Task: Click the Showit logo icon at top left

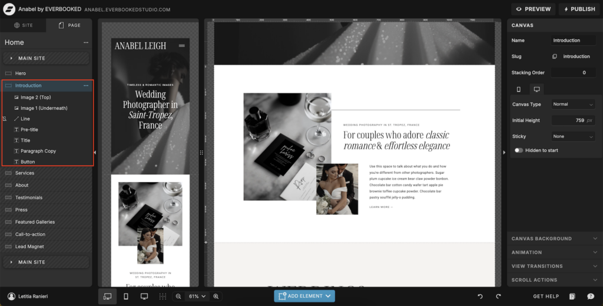Action: 9,9
